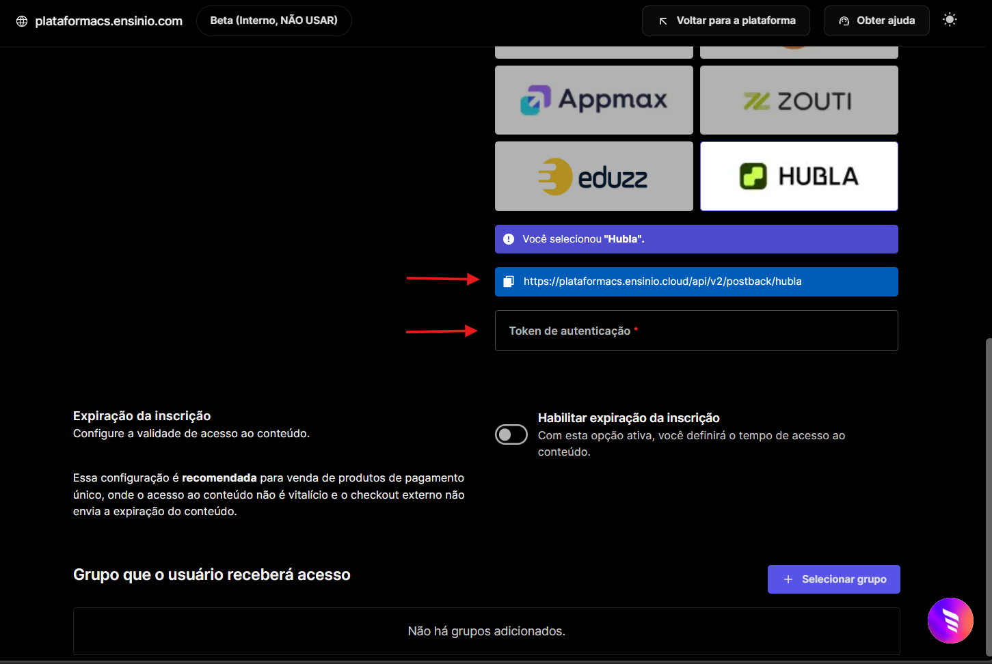Enable the Habilitar expiração da inscrição toggle
The height and width of the screenshot is (664, 992).
tap(511, 434)
